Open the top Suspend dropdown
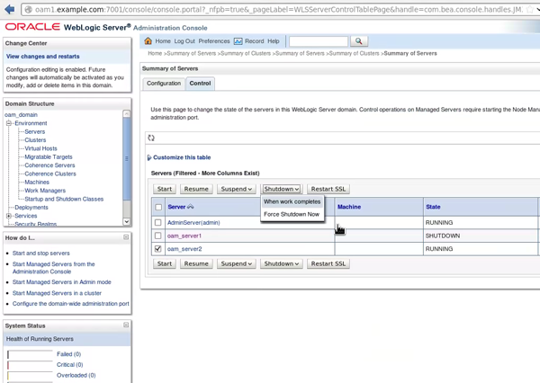540x383 pixels. pos(236,189)
